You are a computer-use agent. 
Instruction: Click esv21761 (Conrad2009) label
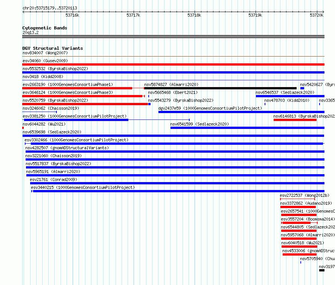click(53, 179)
